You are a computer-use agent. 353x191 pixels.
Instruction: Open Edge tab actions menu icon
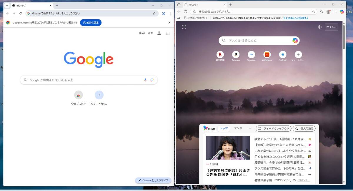(179, 5)
